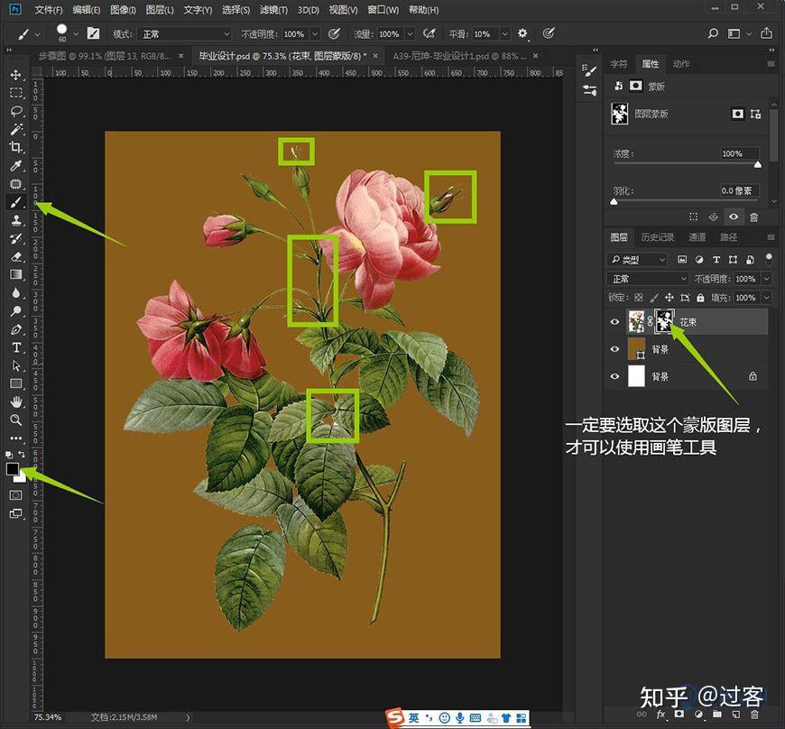Screen dimensions: 785x729
Task: Select the Dodge tool
Action: point(15,311)
